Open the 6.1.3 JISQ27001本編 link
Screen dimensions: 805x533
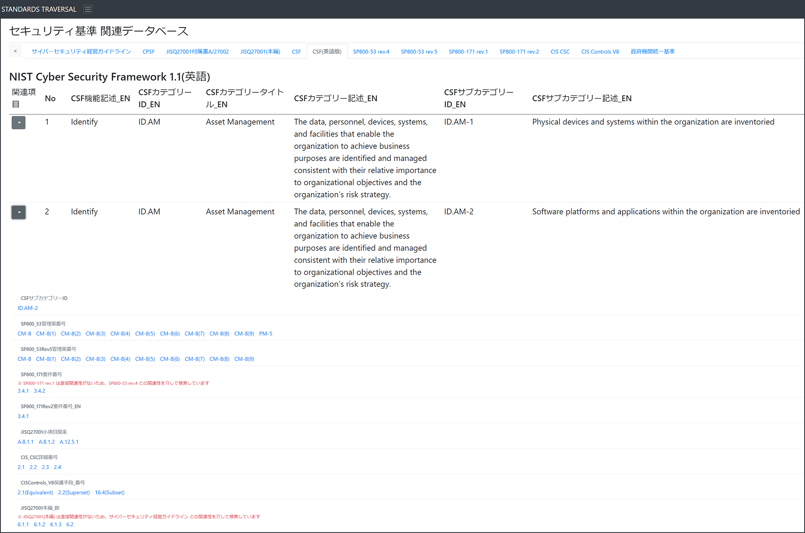click(x=56, y=525)
